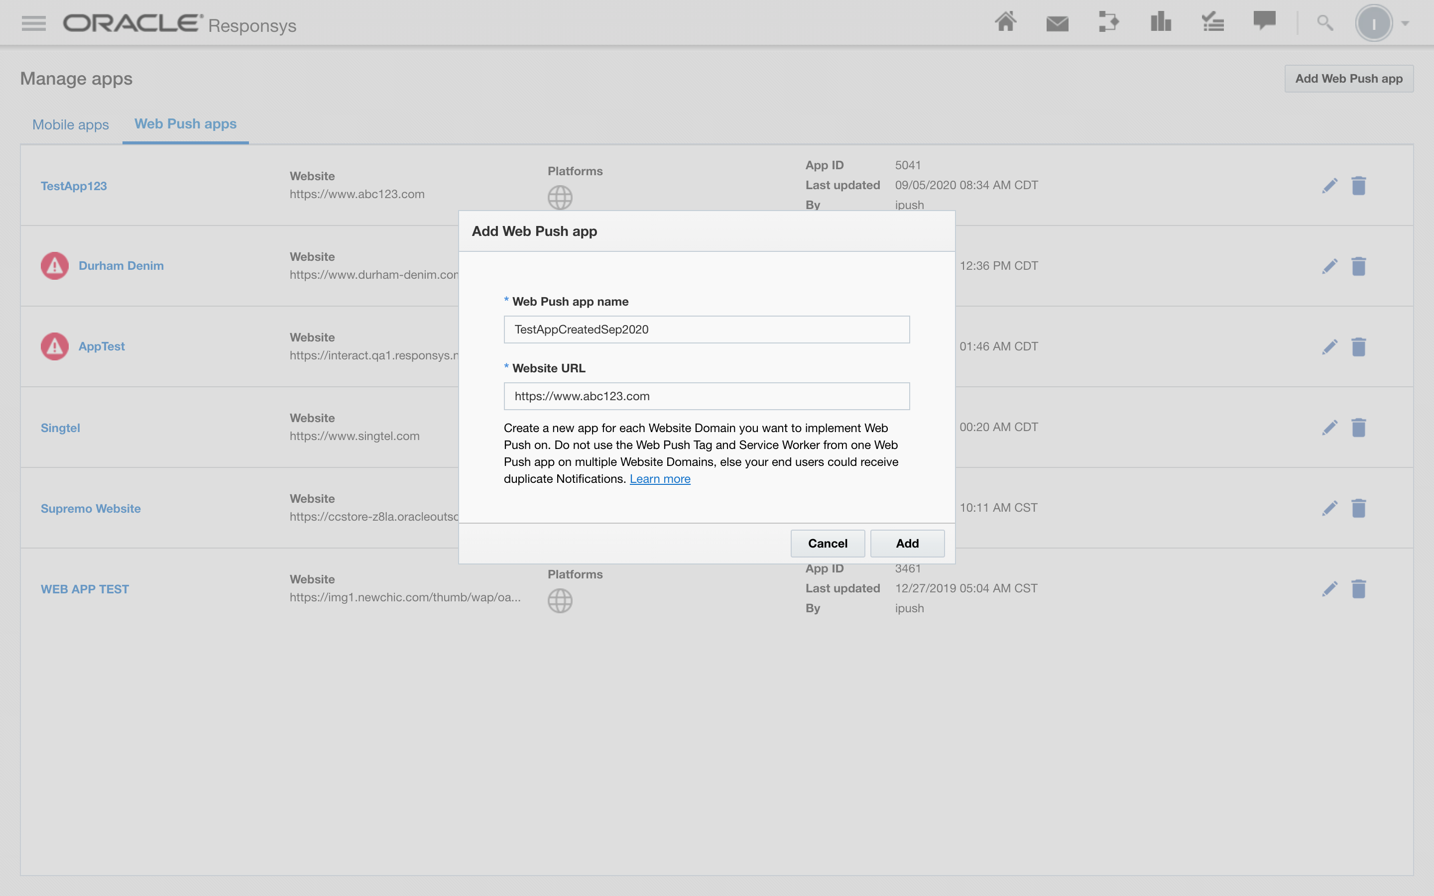Open Campaigns via envelope icon

(1057, 24)
